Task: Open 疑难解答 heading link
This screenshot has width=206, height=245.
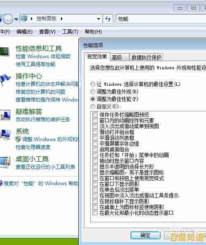Action: click(x=29, y=111)
